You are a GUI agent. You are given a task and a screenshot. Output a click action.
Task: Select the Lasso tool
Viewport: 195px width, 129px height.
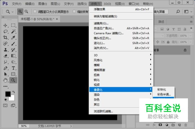(x=5, y=31)
